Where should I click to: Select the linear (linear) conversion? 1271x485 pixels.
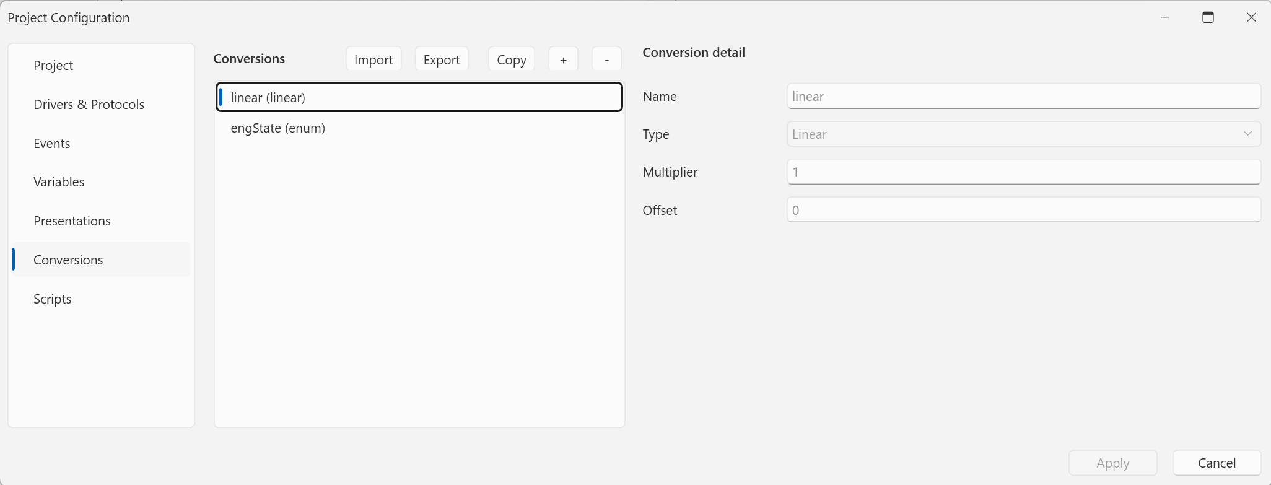(419, 97)
